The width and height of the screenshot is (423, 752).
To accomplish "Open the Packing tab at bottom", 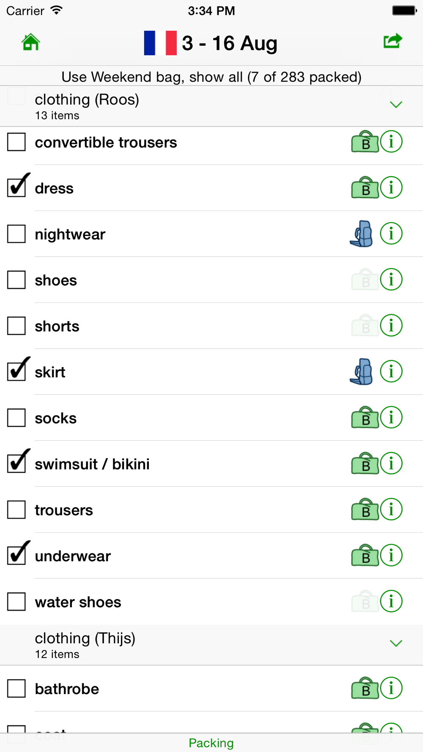I will 211,743.
